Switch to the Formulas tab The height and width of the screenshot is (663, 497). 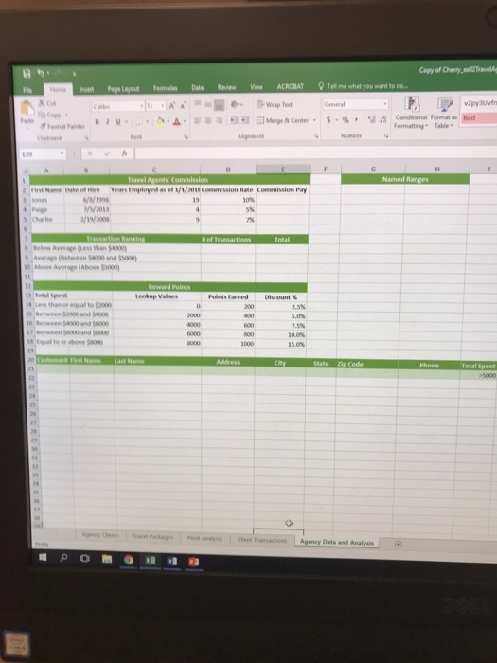(166, 88)
